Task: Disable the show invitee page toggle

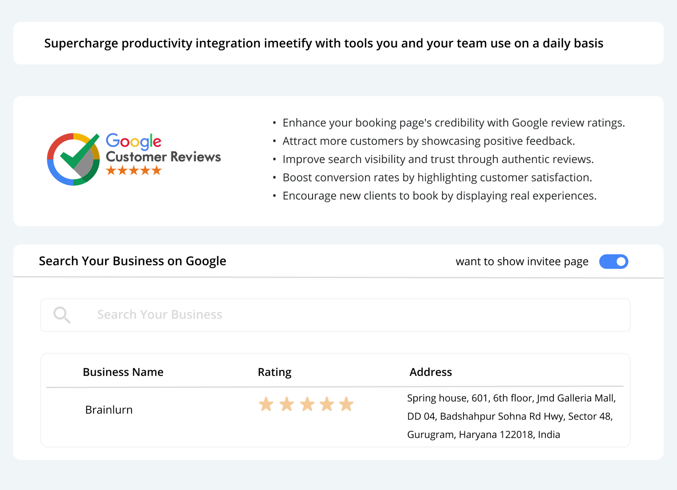Action: tap(614, 262)
